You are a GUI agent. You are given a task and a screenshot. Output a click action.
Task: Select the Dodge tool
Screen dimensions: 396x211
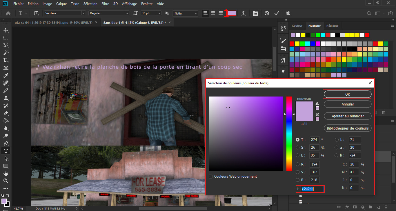point(6,136)
